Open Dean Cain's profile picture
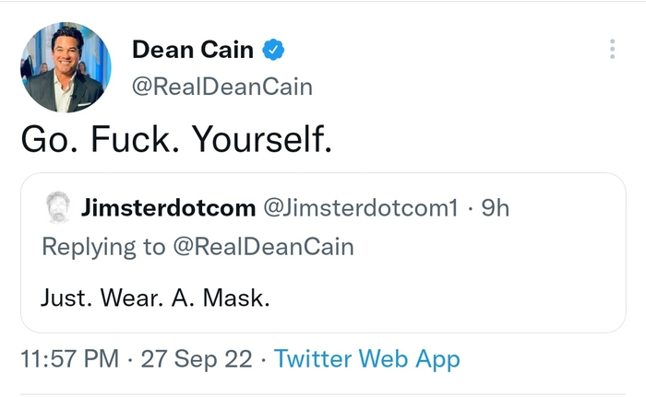This screenshot has height=397, width=646. click(66, 67)
